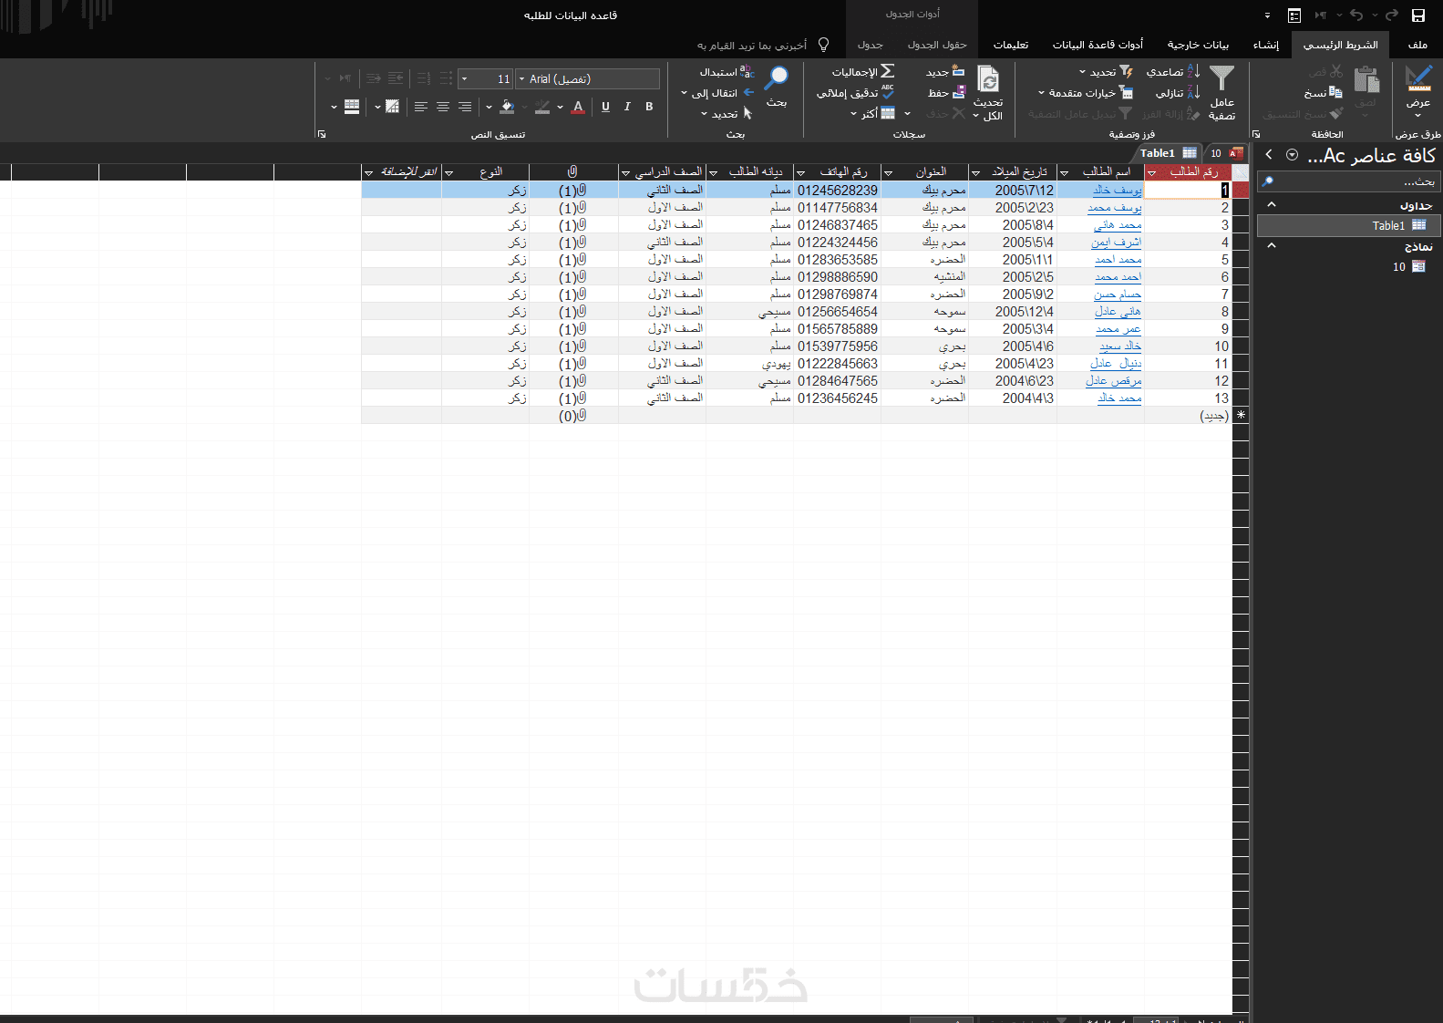The width and height of the screenshot is (1443, 1023).
Task: Open the اسم الطالب column filter arrow
Action: [x=1064, y=172]
